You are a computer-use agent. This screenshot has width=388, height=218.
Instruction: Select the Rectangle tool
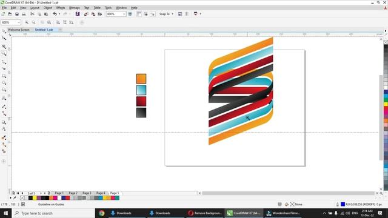pyautogui.click(x=4, y=76)
